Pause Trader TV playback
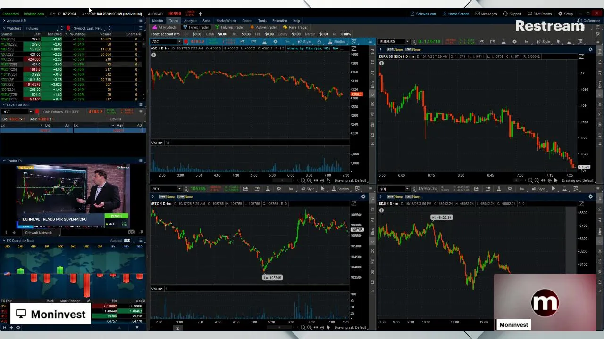 (x=6, y=232)
